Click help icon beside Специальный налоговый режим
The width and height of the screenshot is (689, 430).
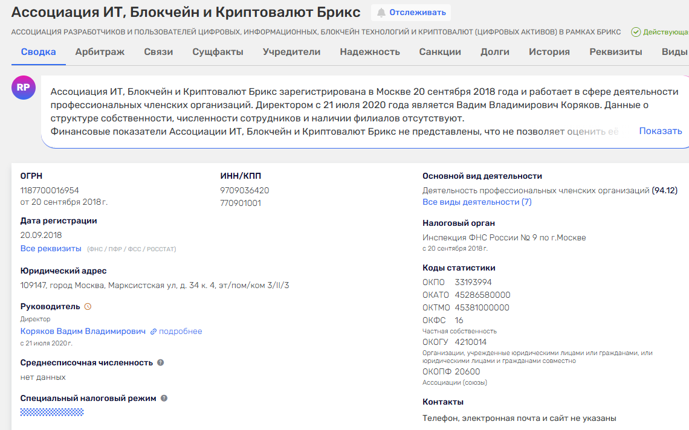tap(164, 399)
